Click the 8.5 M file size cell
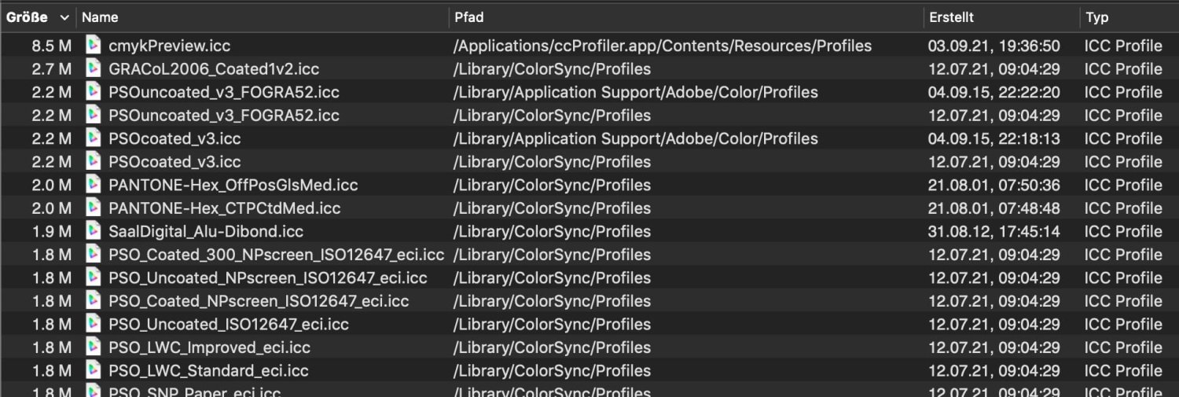The height and width of the screenshot is (397, 1179). pyautogui.click(x=51, y=46)
